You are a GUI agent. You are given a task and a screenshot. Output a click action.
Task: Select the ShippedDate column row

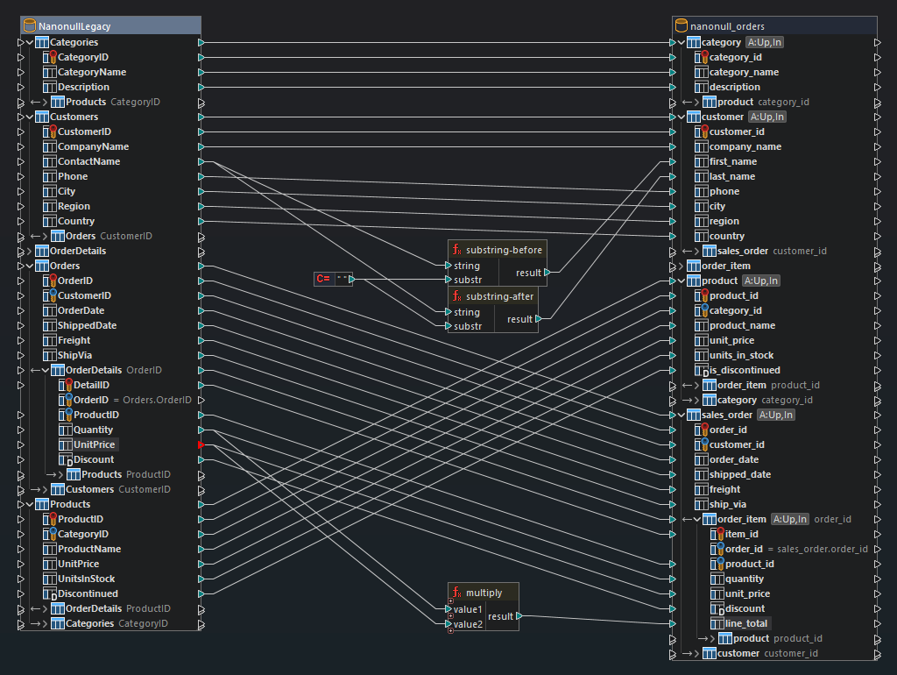(x=80, y=325)
